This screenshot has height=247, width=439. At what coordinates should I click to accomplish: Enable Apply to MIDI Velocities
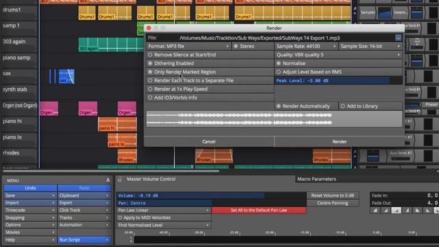coord(164,217)
